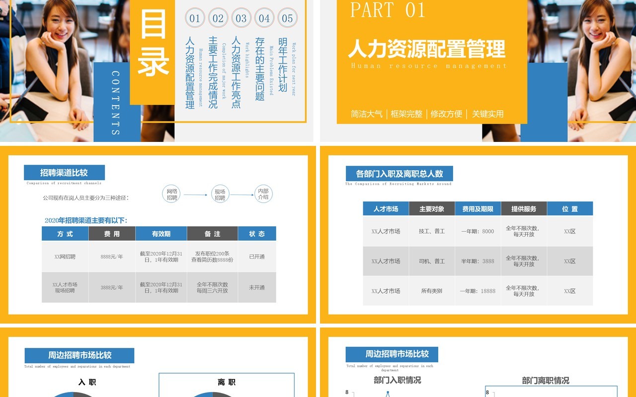Screen dimensions: 636x397
Task: Click the PART 01 heading
Action: pos(388,10)
